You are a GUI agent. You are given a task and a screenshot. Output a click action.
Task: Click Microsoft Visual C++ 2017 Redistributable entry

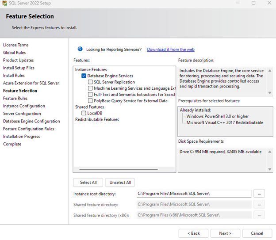coord(225,122)
